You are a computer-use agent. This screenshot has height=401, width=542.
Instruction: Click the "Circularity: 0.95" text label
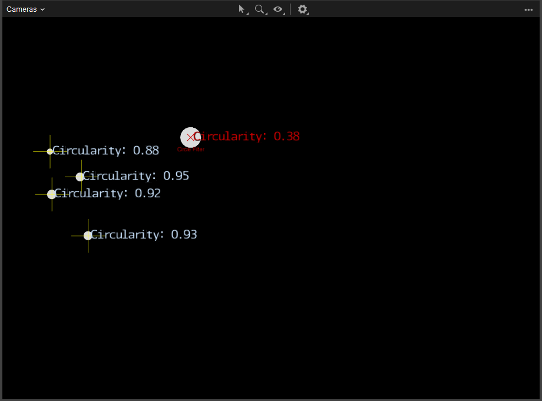click(137, 176)
